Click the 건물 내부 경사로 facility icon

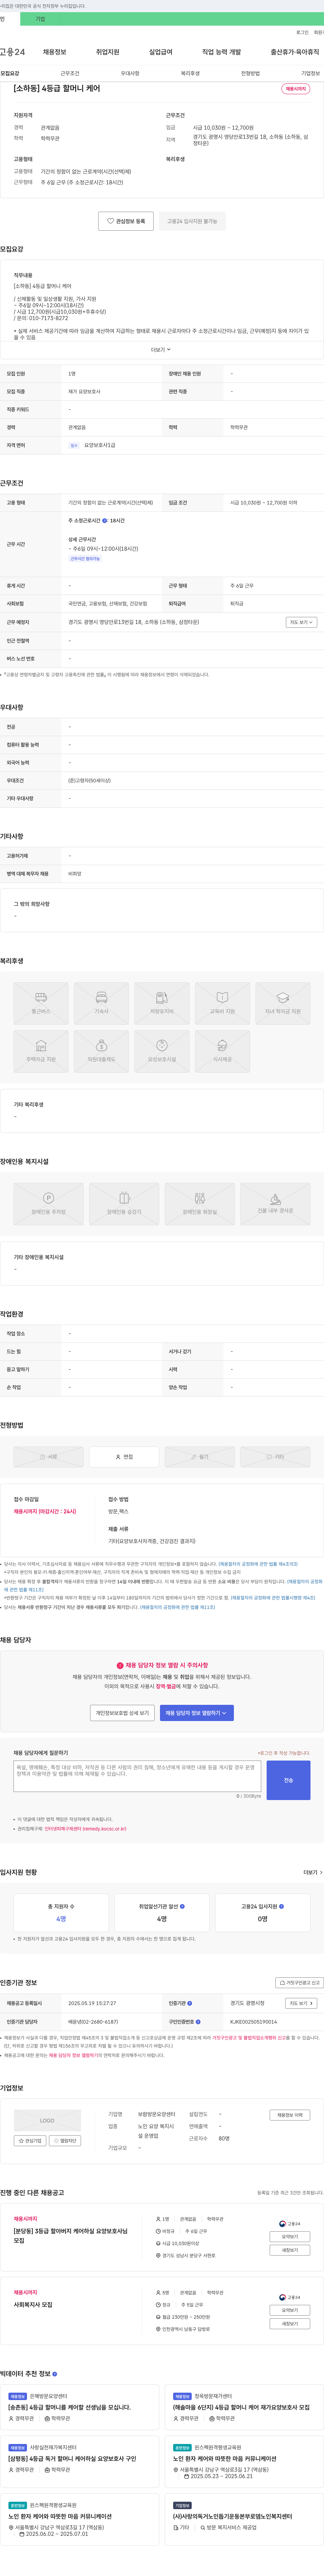pyautogui.click(x=275, y=1204)
